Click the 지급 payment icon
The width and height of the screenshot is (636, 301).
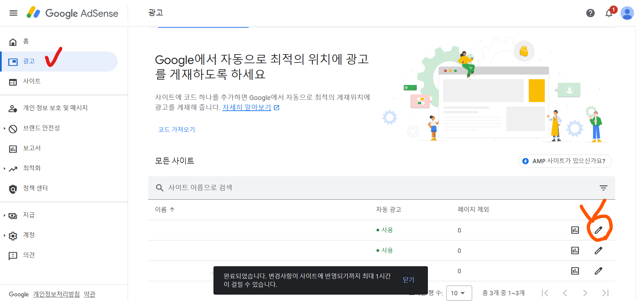coord(13,216)
